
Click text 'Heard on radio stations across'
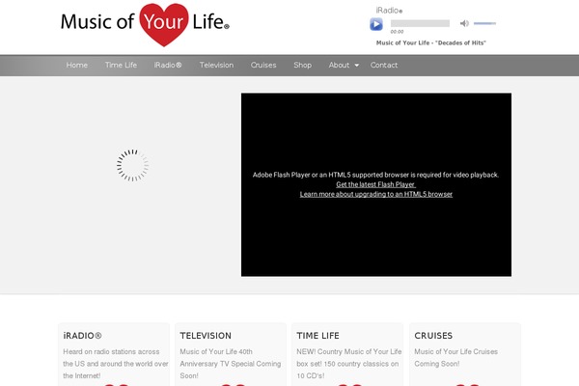[111, 351]
